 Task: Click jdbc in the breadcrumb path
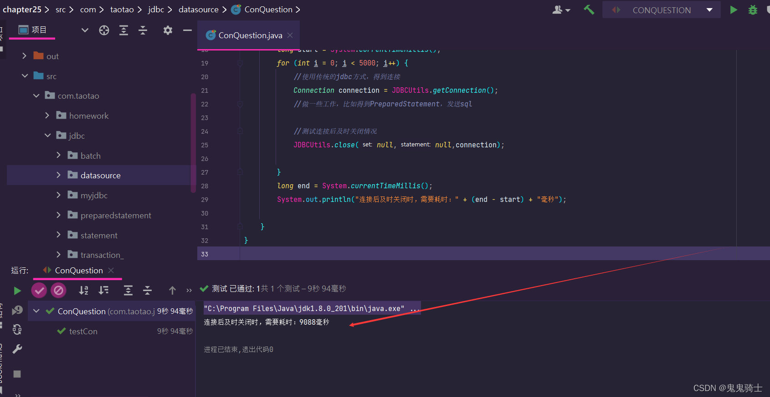click(x=156, y=10)
